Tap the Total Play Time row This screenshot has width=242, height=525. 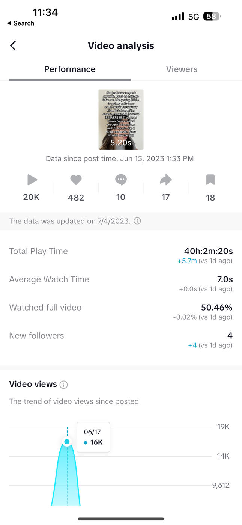point(121,255)
